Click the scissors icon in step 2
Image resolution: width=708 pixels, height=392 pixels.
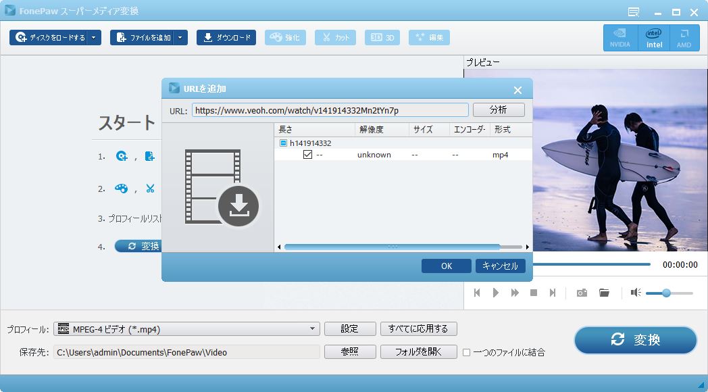150,189
